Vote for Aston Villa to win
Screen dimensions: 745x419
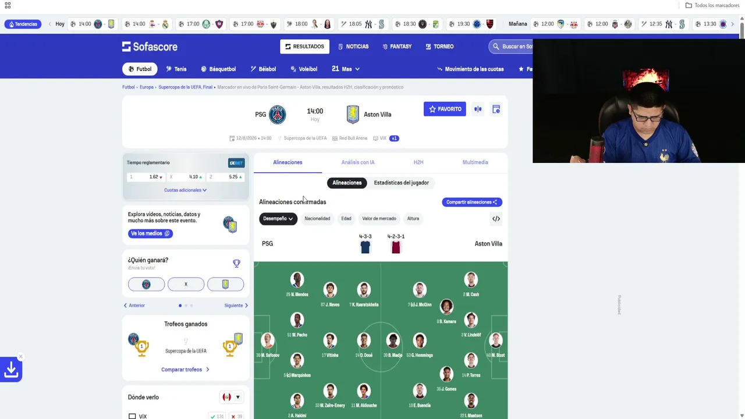pos(225,284)
